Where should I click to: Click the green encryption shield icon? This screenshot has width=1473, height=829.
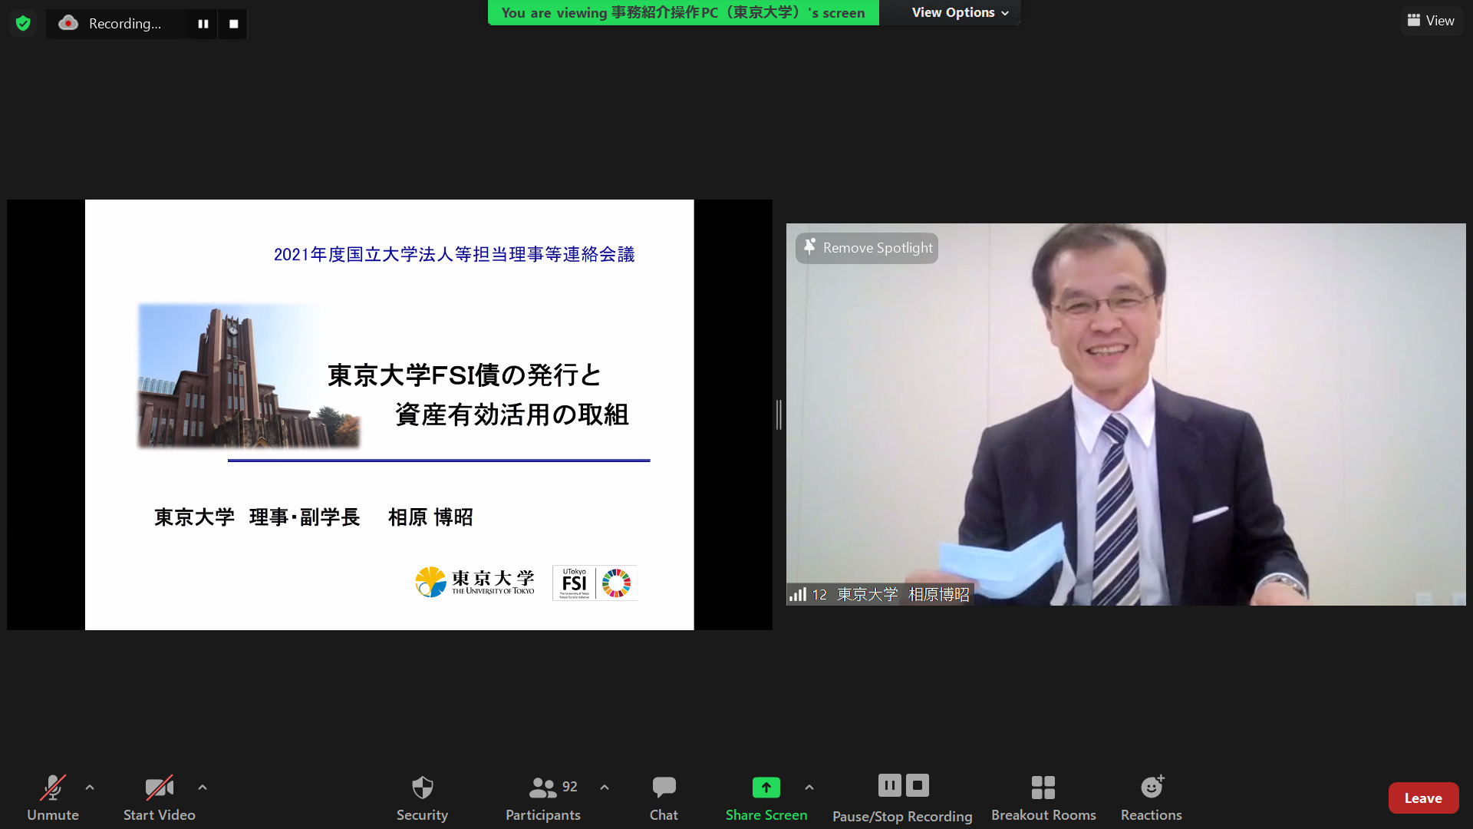click(x=23, y=23)
